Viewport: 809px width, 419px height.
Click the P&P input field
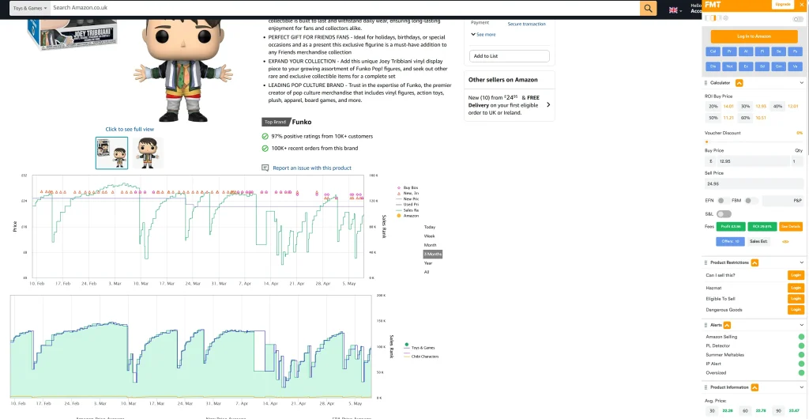[x=783, y=200]
